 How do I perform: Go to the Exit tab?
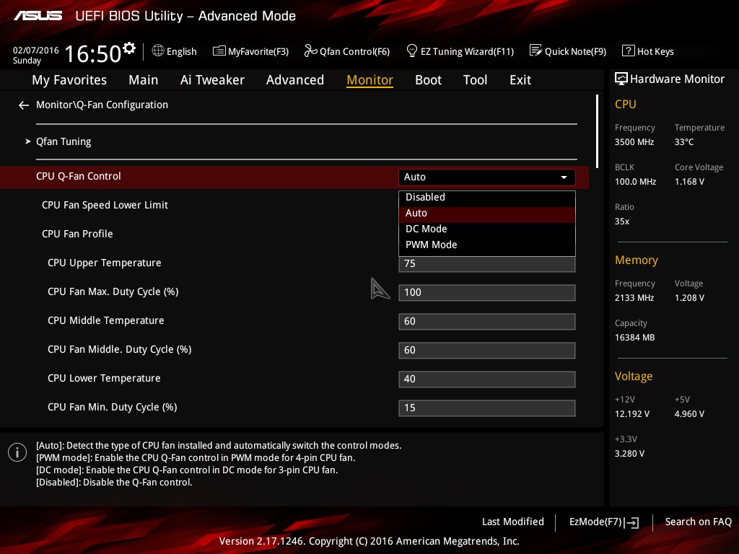520,80
